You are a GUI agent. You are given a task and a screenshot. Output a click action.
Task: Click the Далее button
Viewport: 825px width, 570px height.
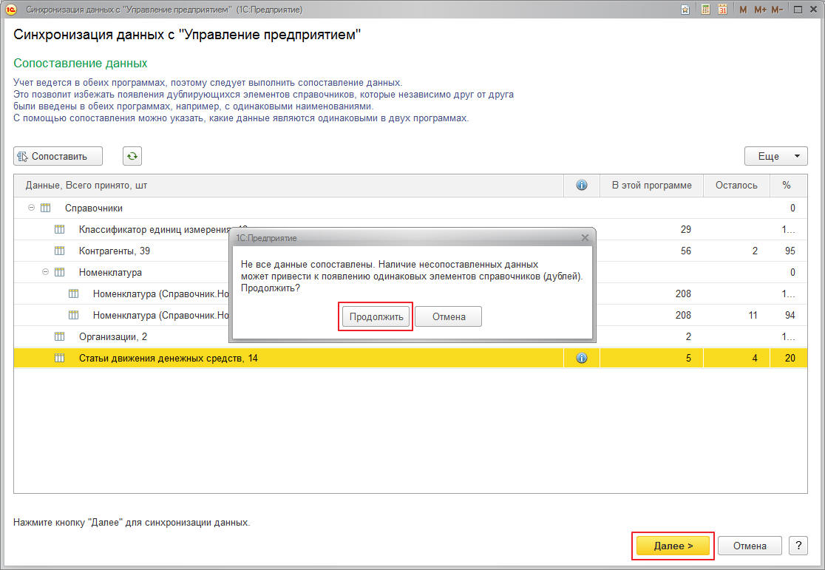(673, 546)
